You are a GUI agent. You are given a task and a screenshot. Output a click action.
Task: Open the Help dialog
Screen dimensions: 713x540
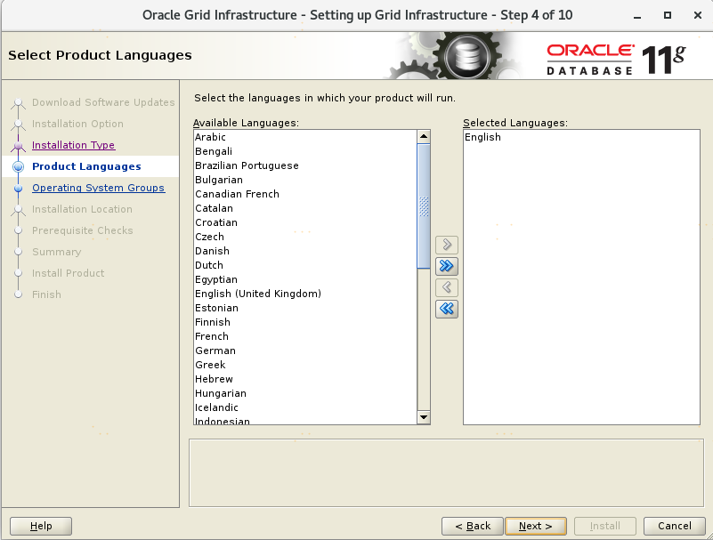(x=41, y=526)
